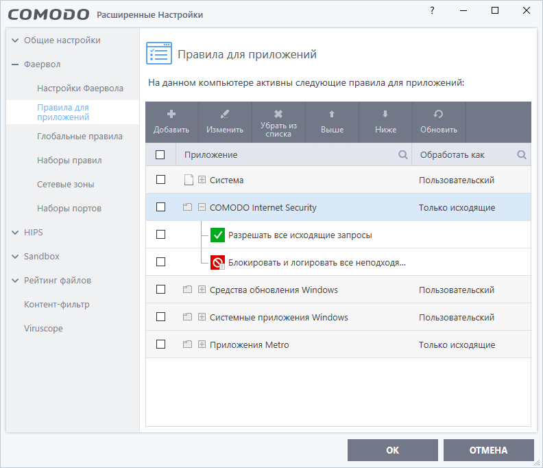Image resolution: width=543 pixels, height=468 pixels.
Task: Click the Изменить (edit) pencil icon
Action: pos(225,114)
